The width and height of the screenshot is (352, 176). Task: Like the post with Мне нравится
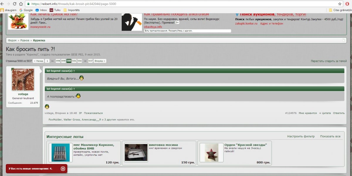308,113
